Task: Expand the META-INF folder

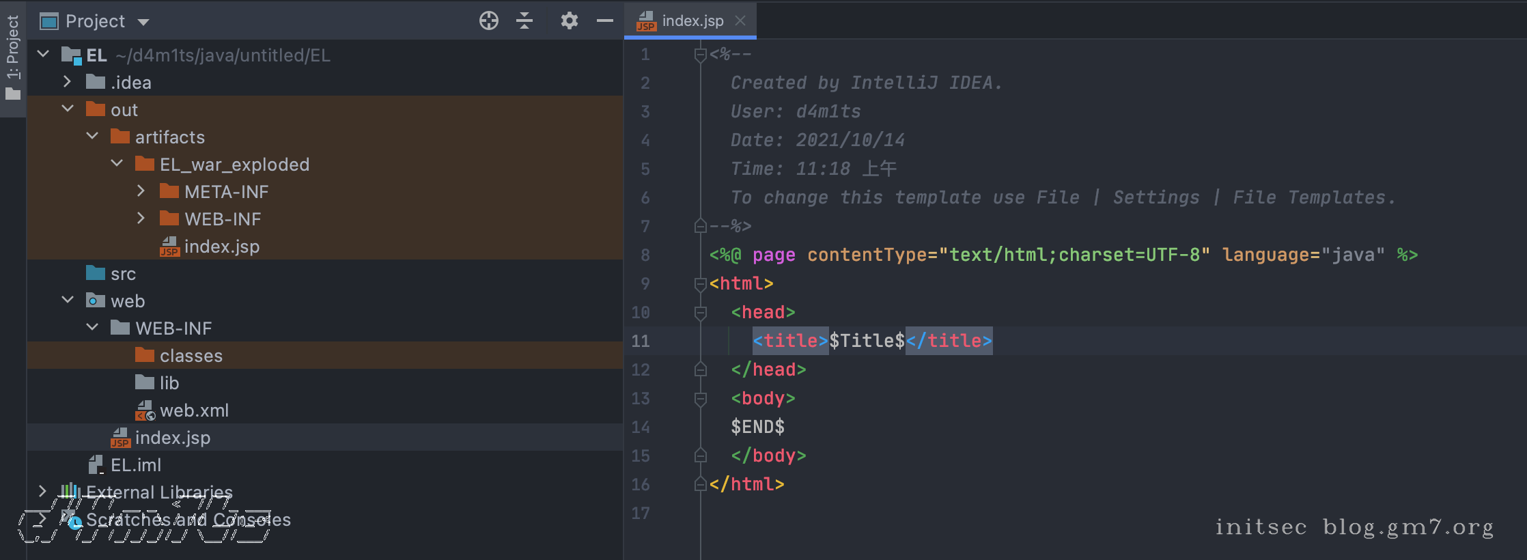Action: [x=141, y=191]
